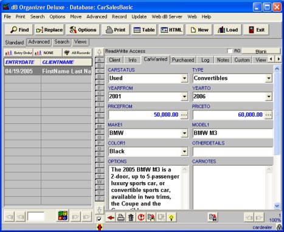284x232 pixels.
Task: Open the YEARTO dropdown
Action: click(269, 97)
